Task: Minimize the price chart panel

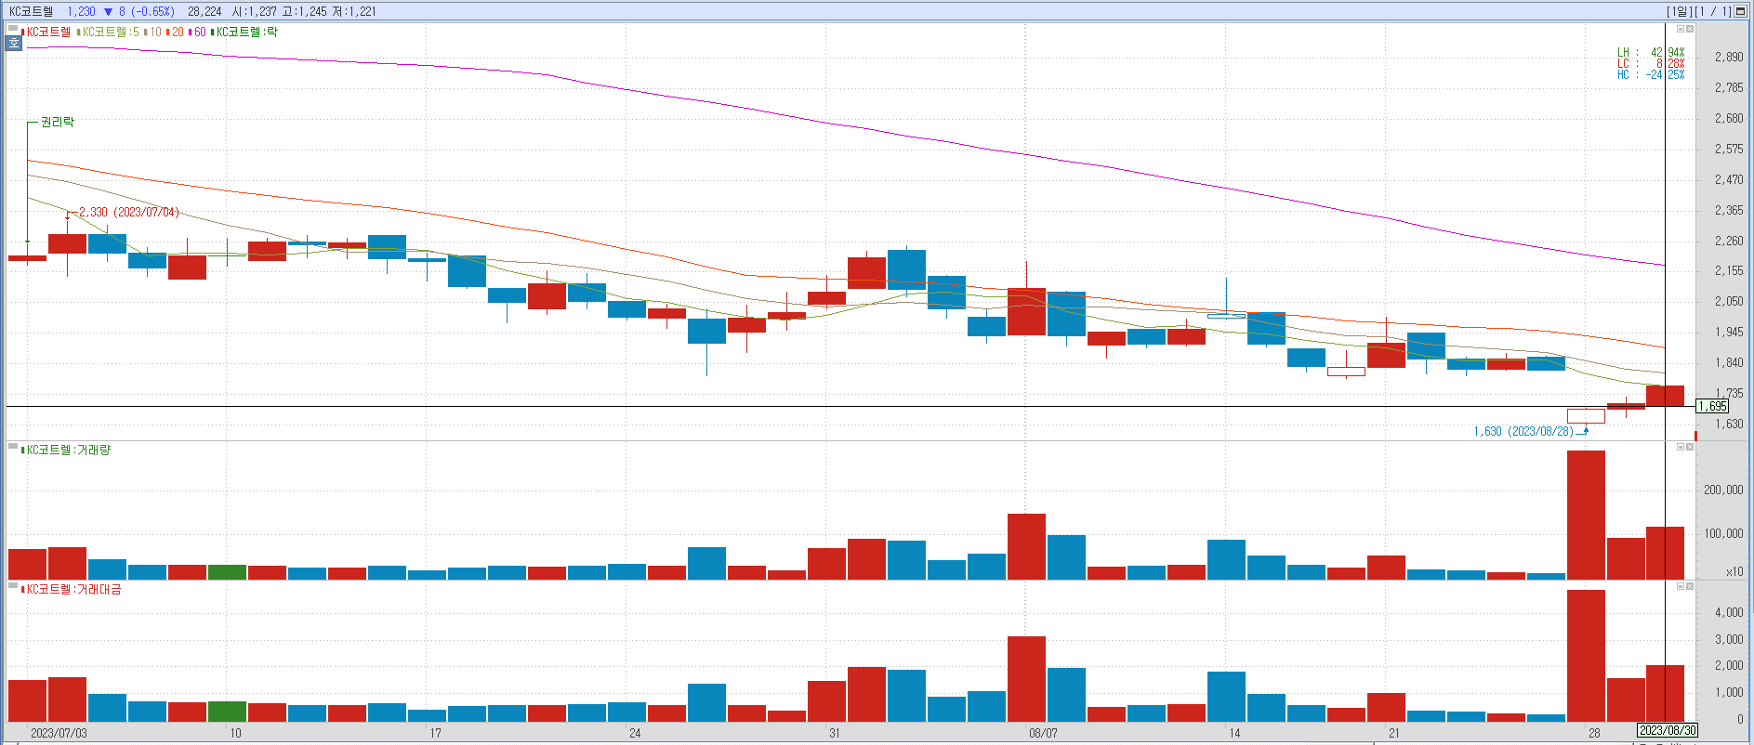Action: pyautogui.click(x=1681, y=29)
